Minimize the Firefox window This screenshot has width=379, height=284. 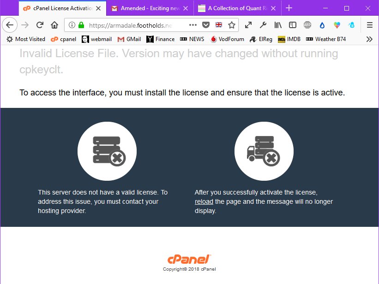point(325,8)
